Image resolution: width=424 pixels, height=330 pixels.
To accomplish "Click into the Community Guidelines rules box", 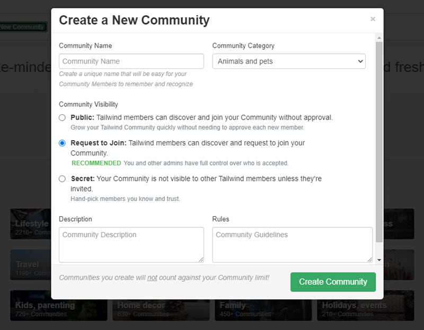I will [292, 244].
